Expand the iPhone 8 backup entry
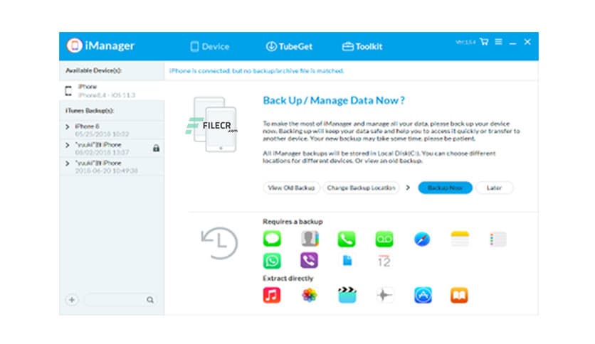595x344 pixels. coord(68,127)
